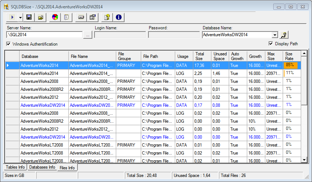Click the grid's scroll down arrow

click(x=304, y=160)
